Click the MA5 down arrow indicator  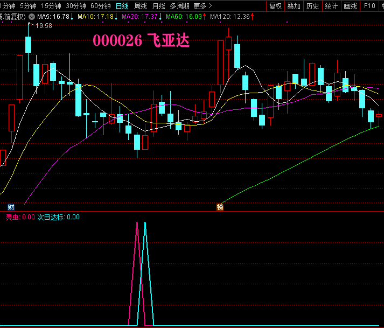click(72, 17)
